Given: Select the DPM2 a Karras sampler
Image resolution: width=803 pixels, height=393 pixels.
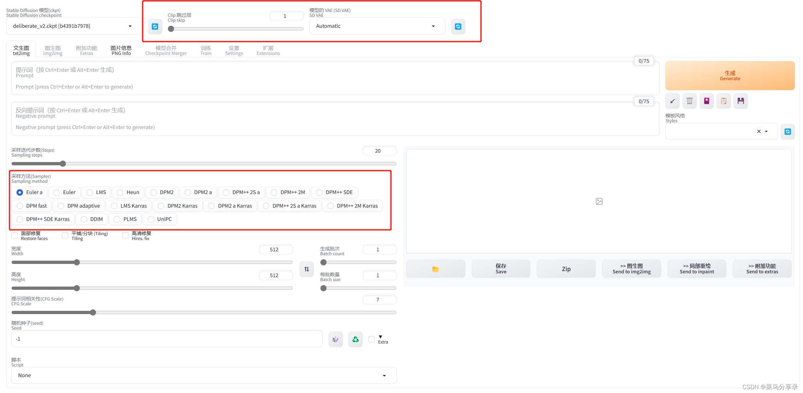Looking at the screenshot, I should tap(230, 206).
